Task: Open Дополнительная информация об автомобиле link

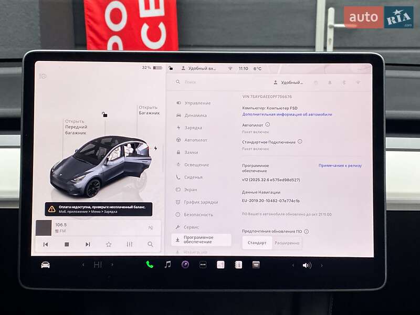Action: point(287,114)
